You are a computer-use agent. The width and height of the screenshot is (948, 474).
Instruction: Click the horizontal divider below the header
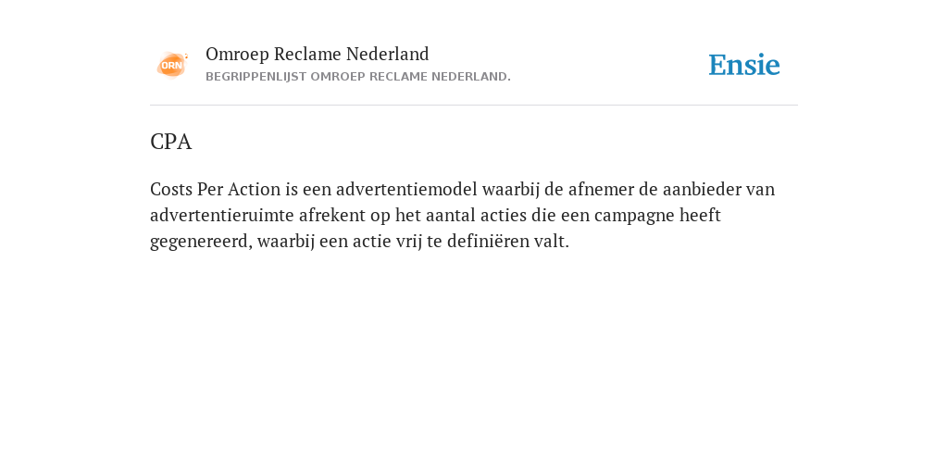(474, 106)
